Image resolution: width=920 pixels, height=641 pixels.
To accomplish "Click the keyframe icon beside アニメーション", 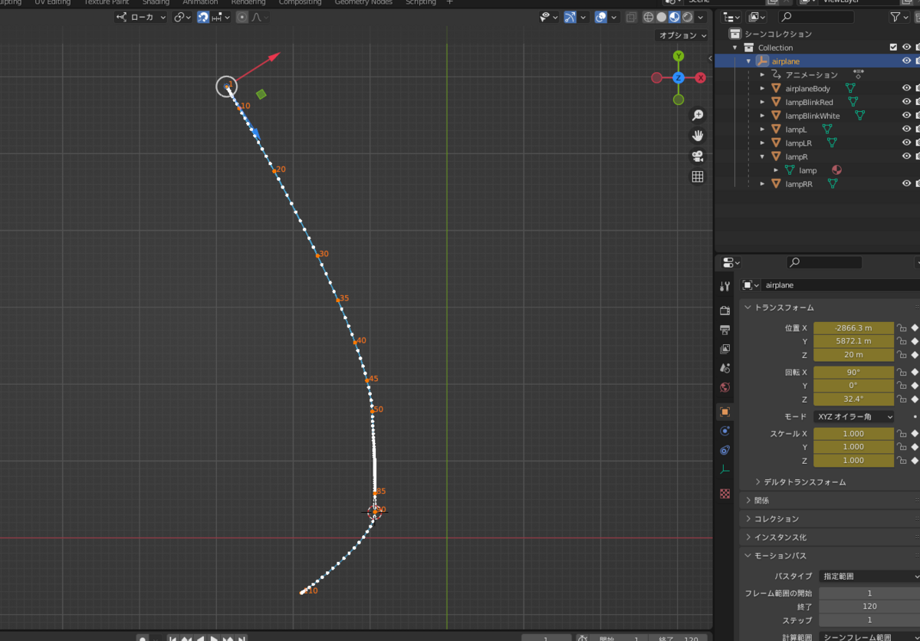I will coord(859,75).
